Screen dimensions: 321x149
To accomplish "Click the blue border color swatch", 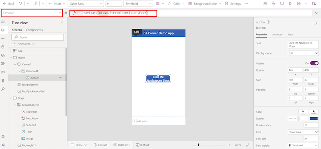I will tap(314, 118).
